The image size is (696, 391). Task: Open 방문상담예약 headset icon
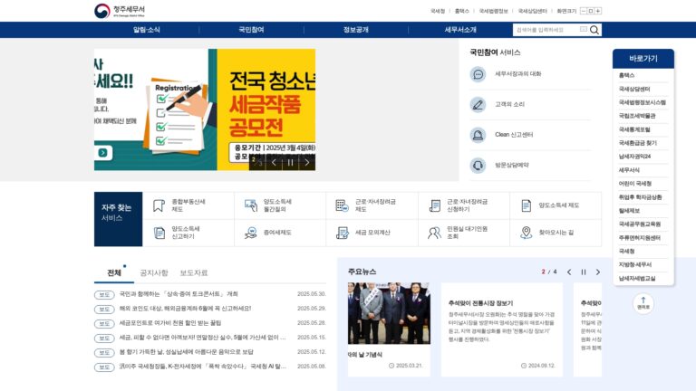tap(478, 166)
